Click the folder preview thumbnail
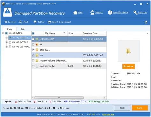The height and width of the screenshot is (117, 151). click(128, 51)
